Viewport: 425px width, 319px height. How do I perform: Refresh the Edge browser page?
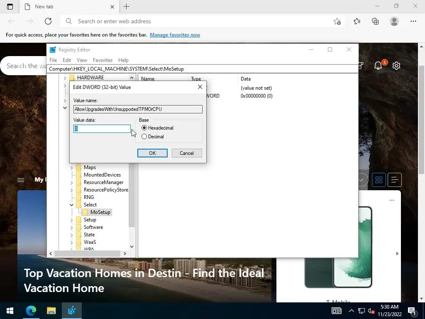click(x=48, y=21)
